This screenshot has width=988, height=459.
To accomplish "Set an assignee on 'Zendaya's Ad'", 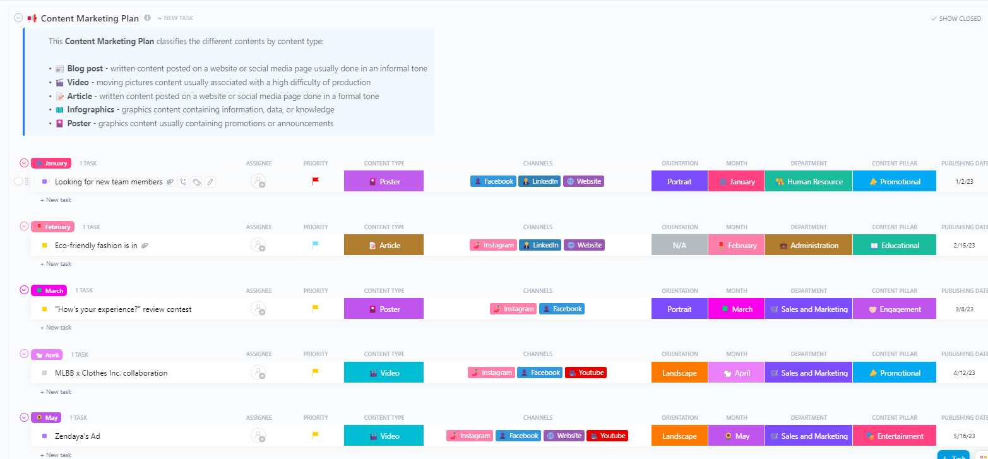I will tap(259, 436).
